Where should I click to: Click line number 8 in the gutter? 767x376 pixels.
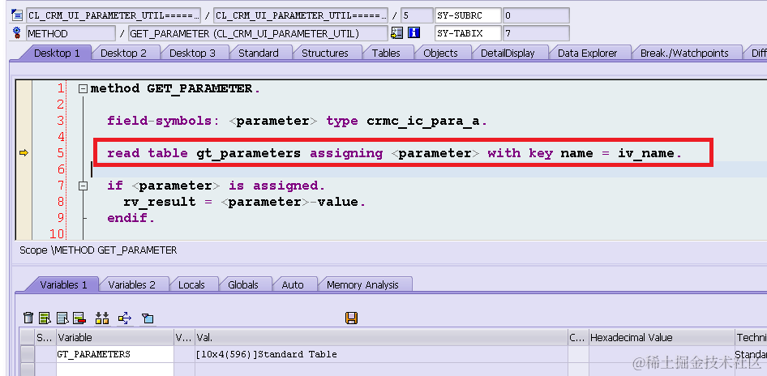point(60,202)
